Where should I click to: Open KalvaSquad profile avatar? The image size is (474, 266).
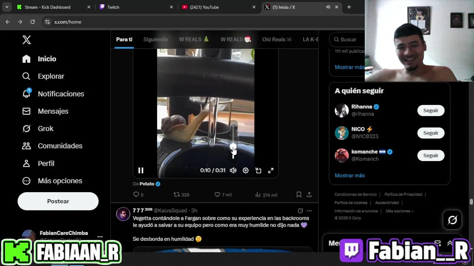123,214
